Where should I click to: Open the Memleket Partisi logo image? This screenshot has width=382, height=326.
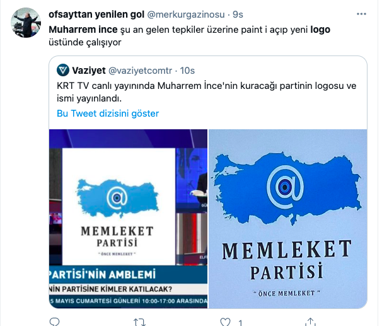pos(287,219)
